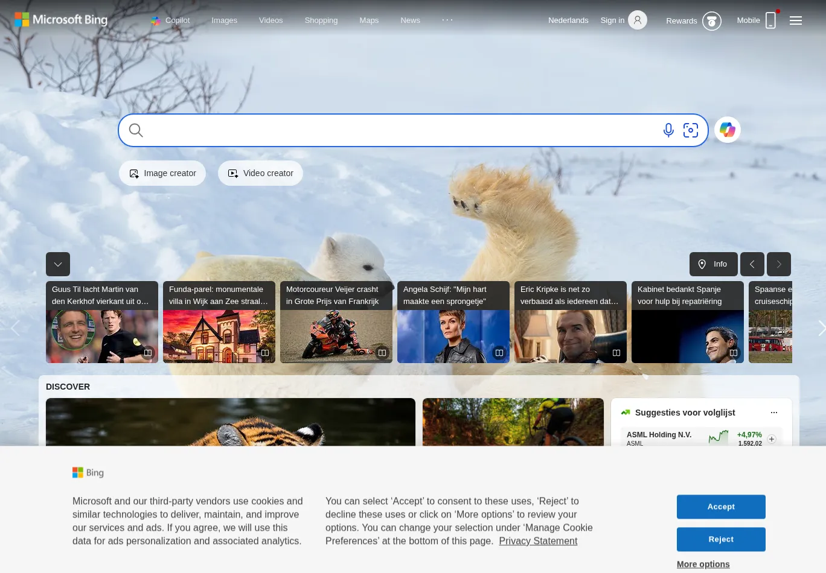
Task: Click the Mobile phone icon
Action: click(x=770, y=21)
